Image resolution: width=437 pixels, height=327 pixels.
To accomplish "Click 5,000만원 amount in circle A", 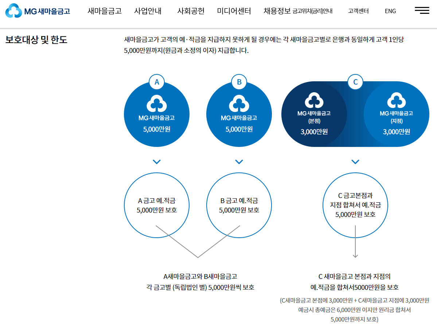I will pyautogui.click(x=157, y=129).
